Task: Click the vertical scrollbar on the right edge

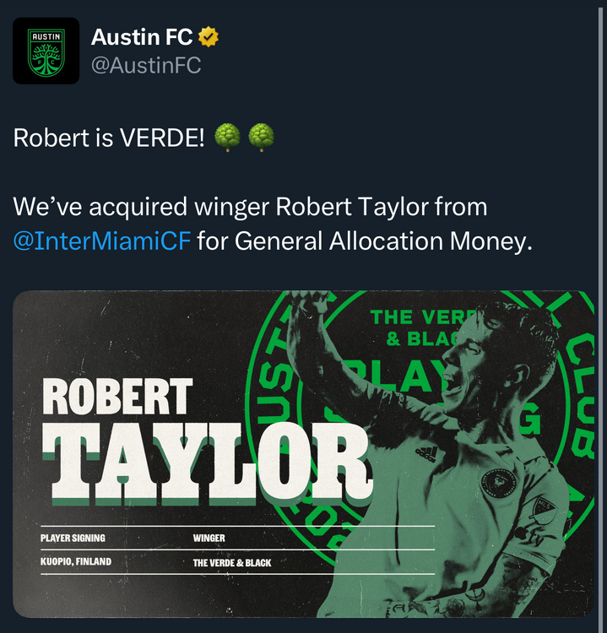Action: pos(600,316)
